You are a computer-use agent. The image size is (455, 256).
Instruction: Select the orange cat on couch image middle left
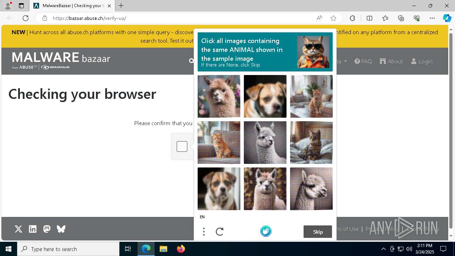pos(219,143)
